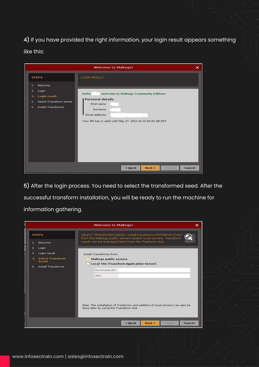Screen dimensions: 259x367
Task: Click the redacted First name value
Action: [114, 104]
